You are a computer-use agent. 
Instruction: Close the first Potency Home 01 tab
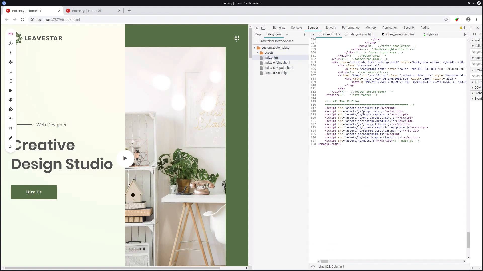(x=59, y=11)
